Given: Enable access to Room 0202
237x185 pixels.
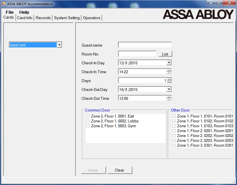Looking at the screenshot, I should click(x=174, y=136).
